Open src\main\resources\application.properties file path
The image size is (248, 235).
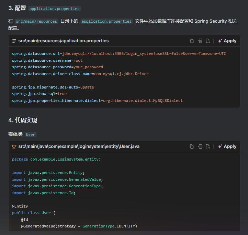[x=63, y=41]
